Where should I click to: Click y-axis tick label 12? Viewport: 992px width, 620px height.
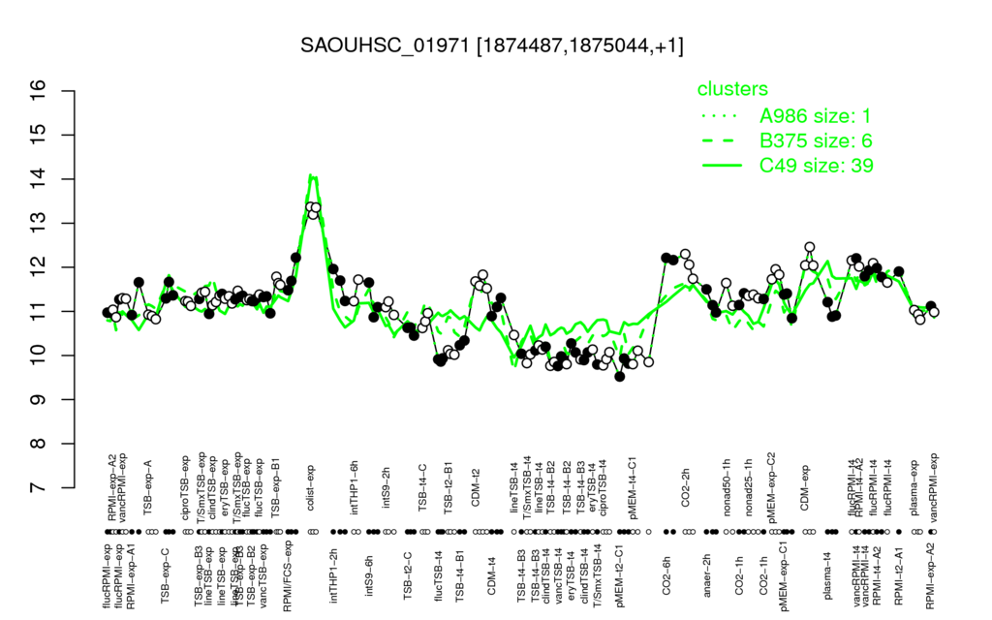point(38,267)
